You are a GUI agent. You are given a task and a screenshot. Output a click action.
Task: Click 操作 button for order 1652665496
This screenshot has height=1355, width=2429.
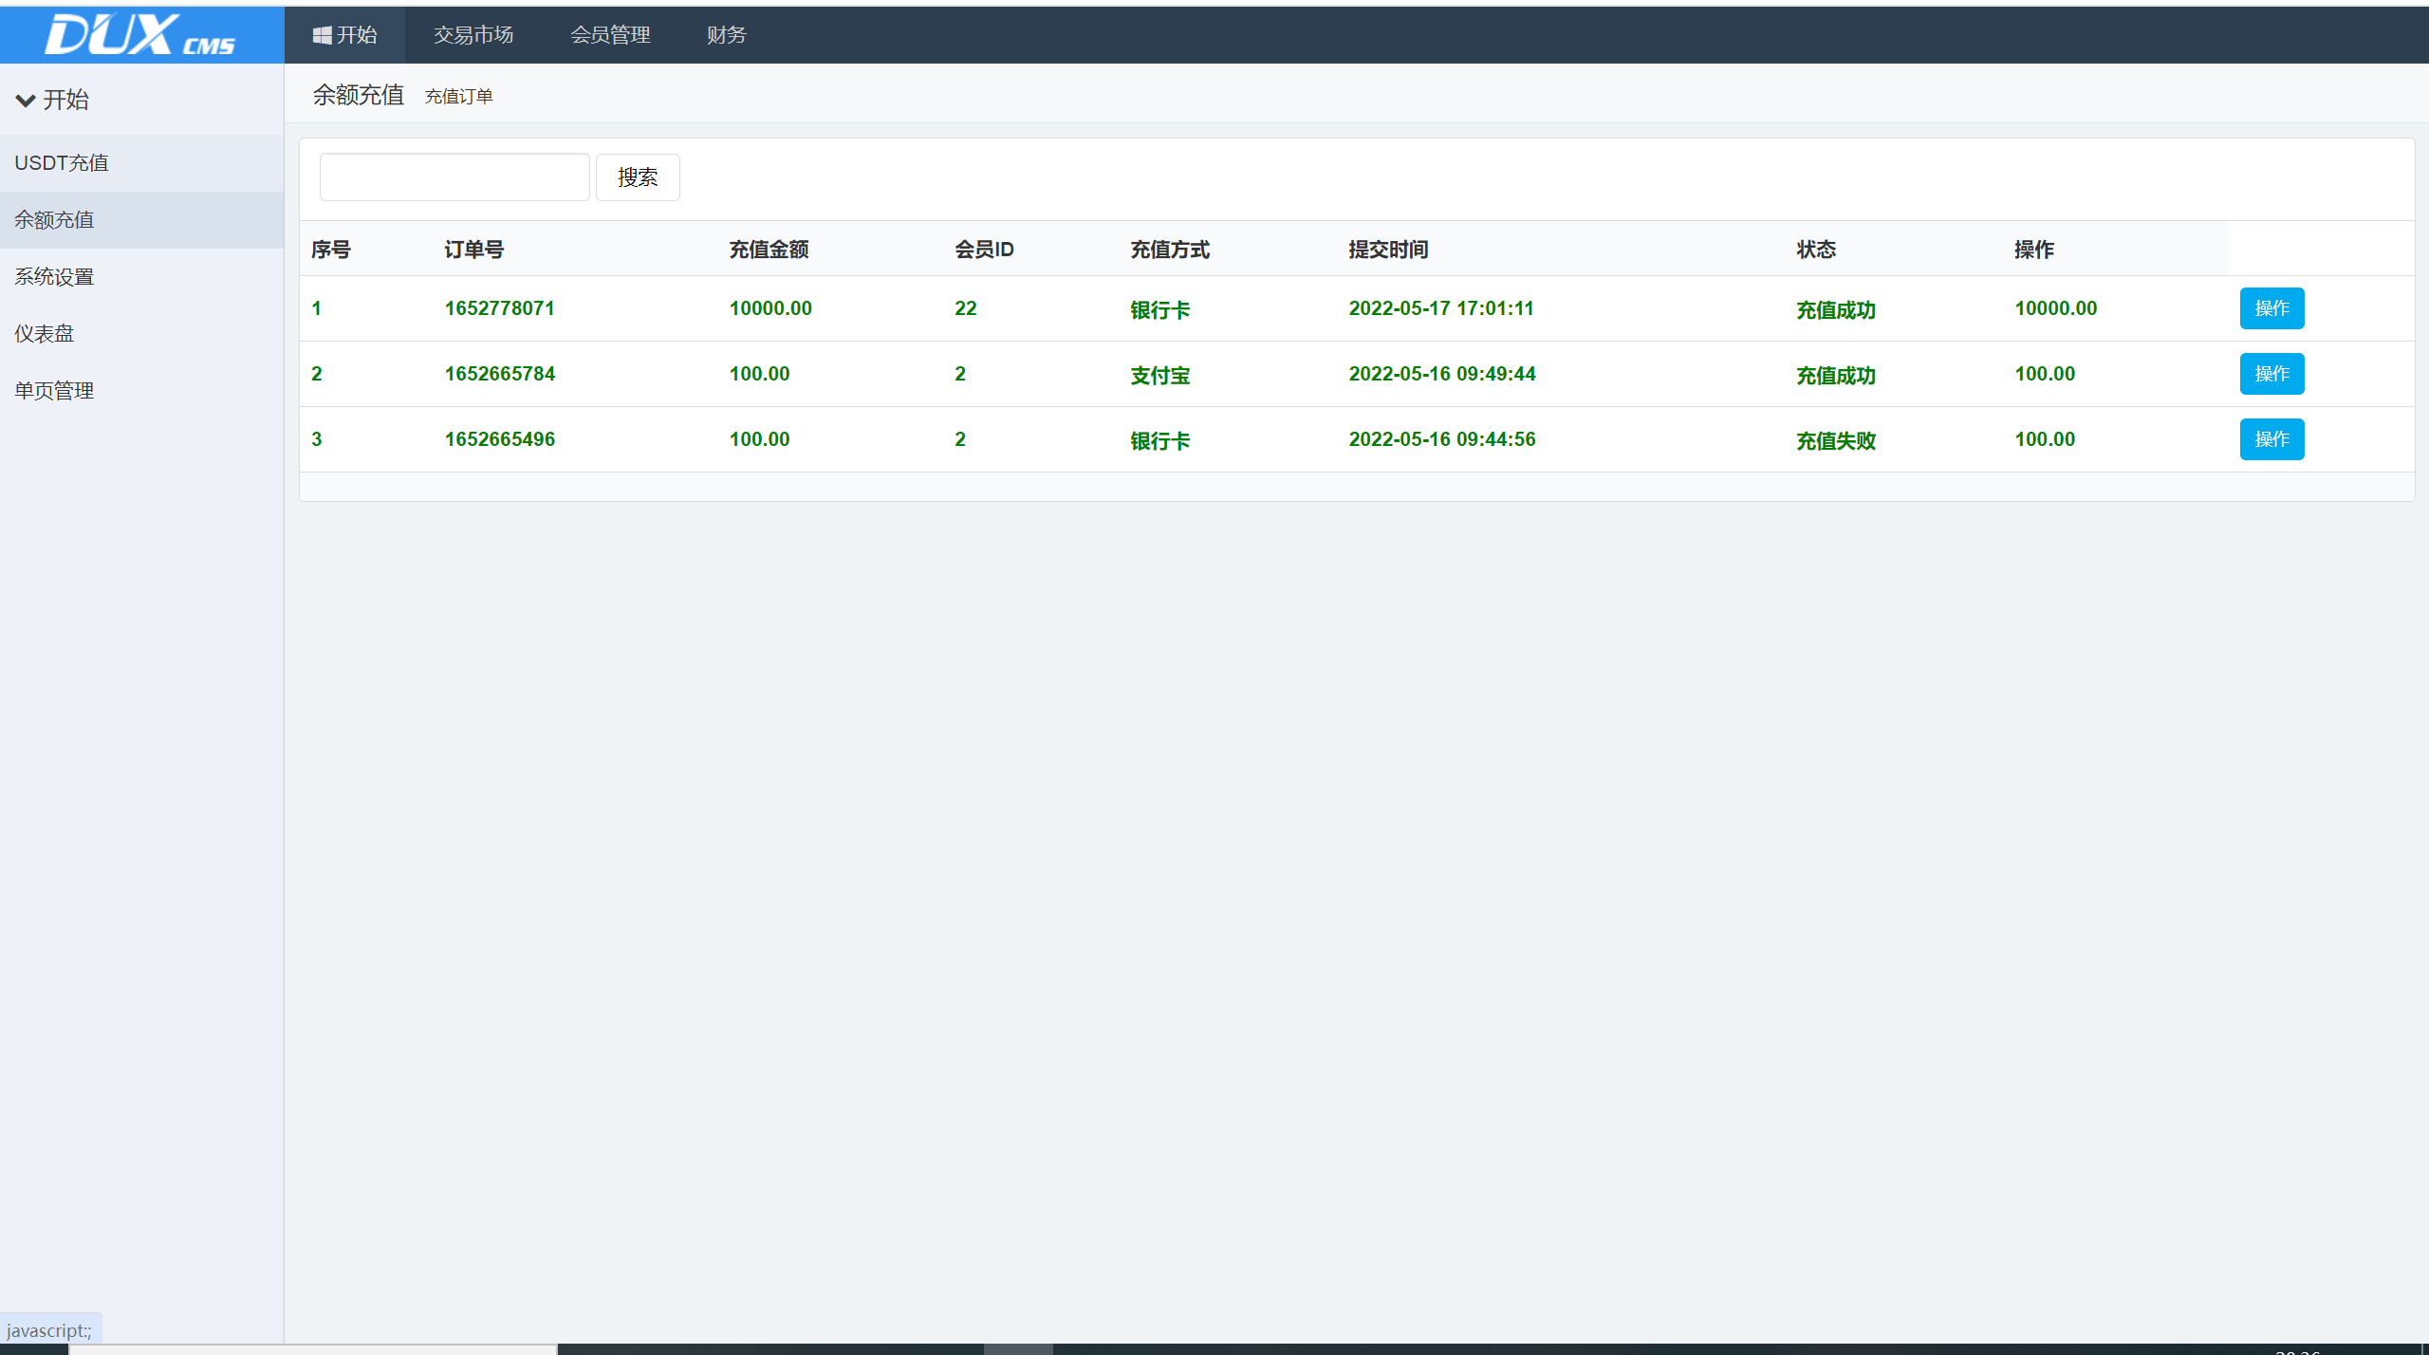[2271, 439]
